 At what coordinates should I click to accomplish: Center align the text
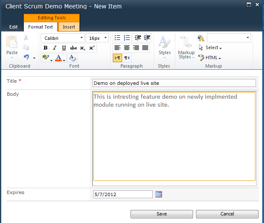pos(127,47)
